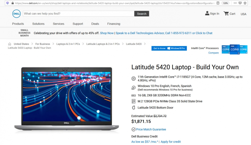Open Latitude Laptops & 2-in-1 PCs breadcrumb
Screen dimensions: 251x145
(103, 44)
